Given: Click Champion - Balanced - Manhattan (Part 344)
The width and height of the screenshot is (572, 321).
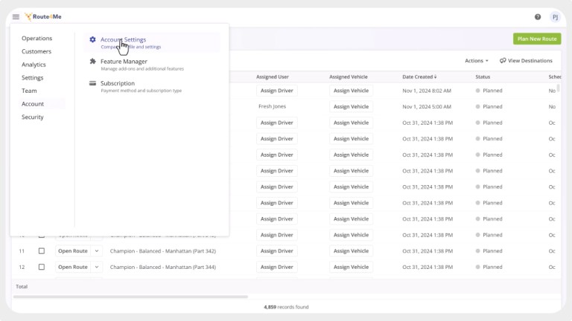Looking at the screenshot, I should [x=163, y=267].
